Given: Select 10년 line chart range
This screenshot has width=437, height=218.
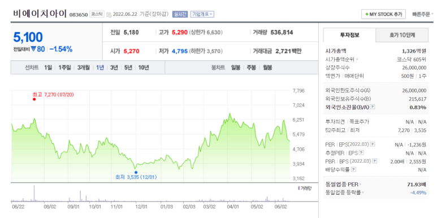Looking at the screenshot, I should click(x=144, y=68).
